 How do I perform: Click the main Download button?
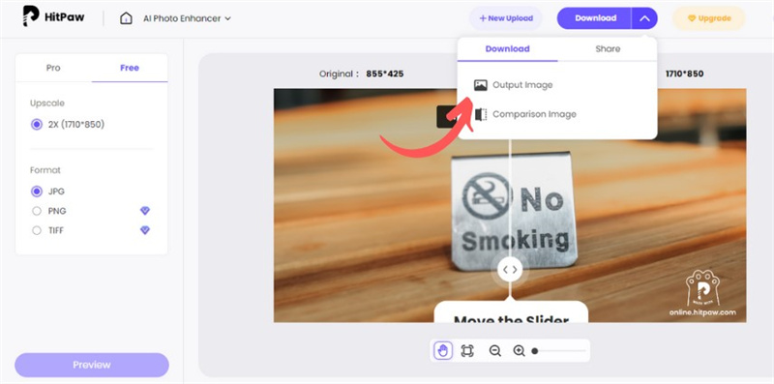tap(595, 18)
